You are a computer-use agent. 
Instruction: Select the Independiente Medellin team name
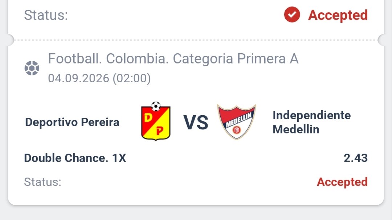311,123
